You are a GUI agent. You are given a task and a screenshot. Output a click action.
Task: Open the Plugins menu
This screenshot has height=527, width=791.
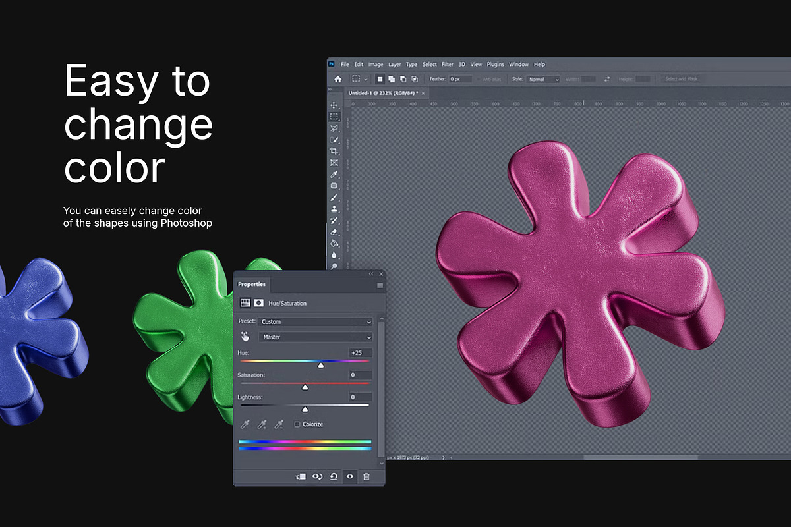495,65
